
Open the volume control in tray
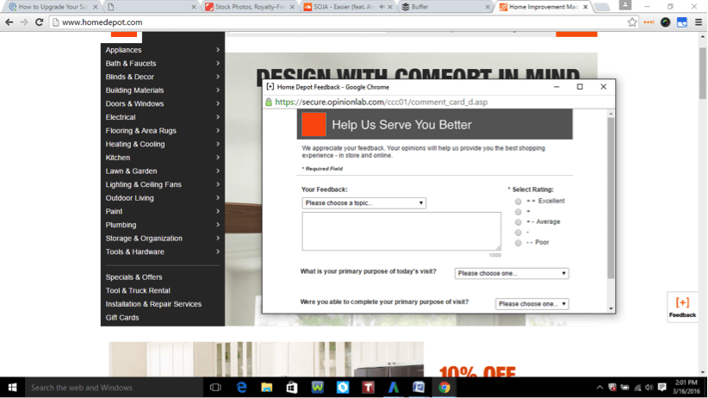[649, 388]
